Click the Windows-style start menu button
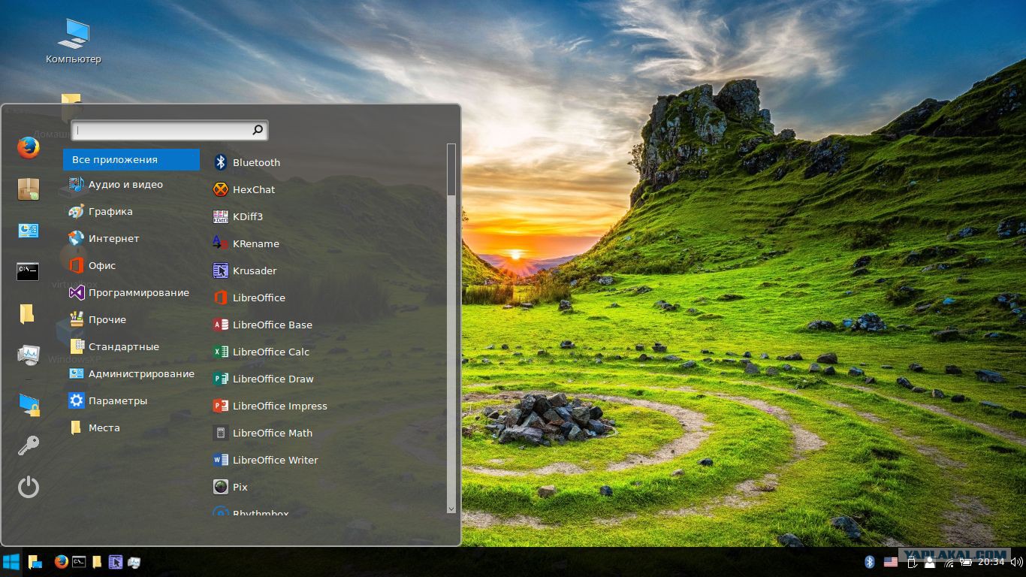 11,562
